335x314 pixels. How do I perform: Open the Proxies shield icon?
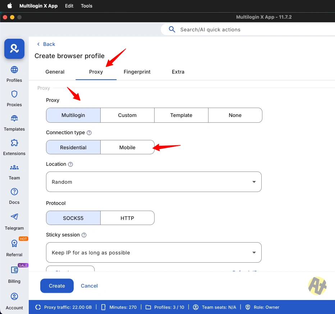[14, 94]
